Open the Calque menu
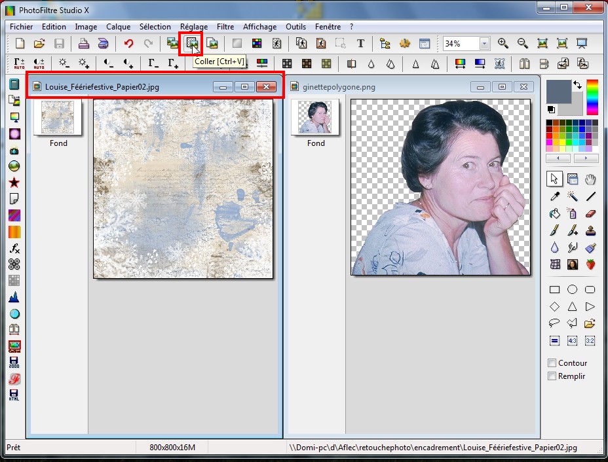 [x=119, y=27]
